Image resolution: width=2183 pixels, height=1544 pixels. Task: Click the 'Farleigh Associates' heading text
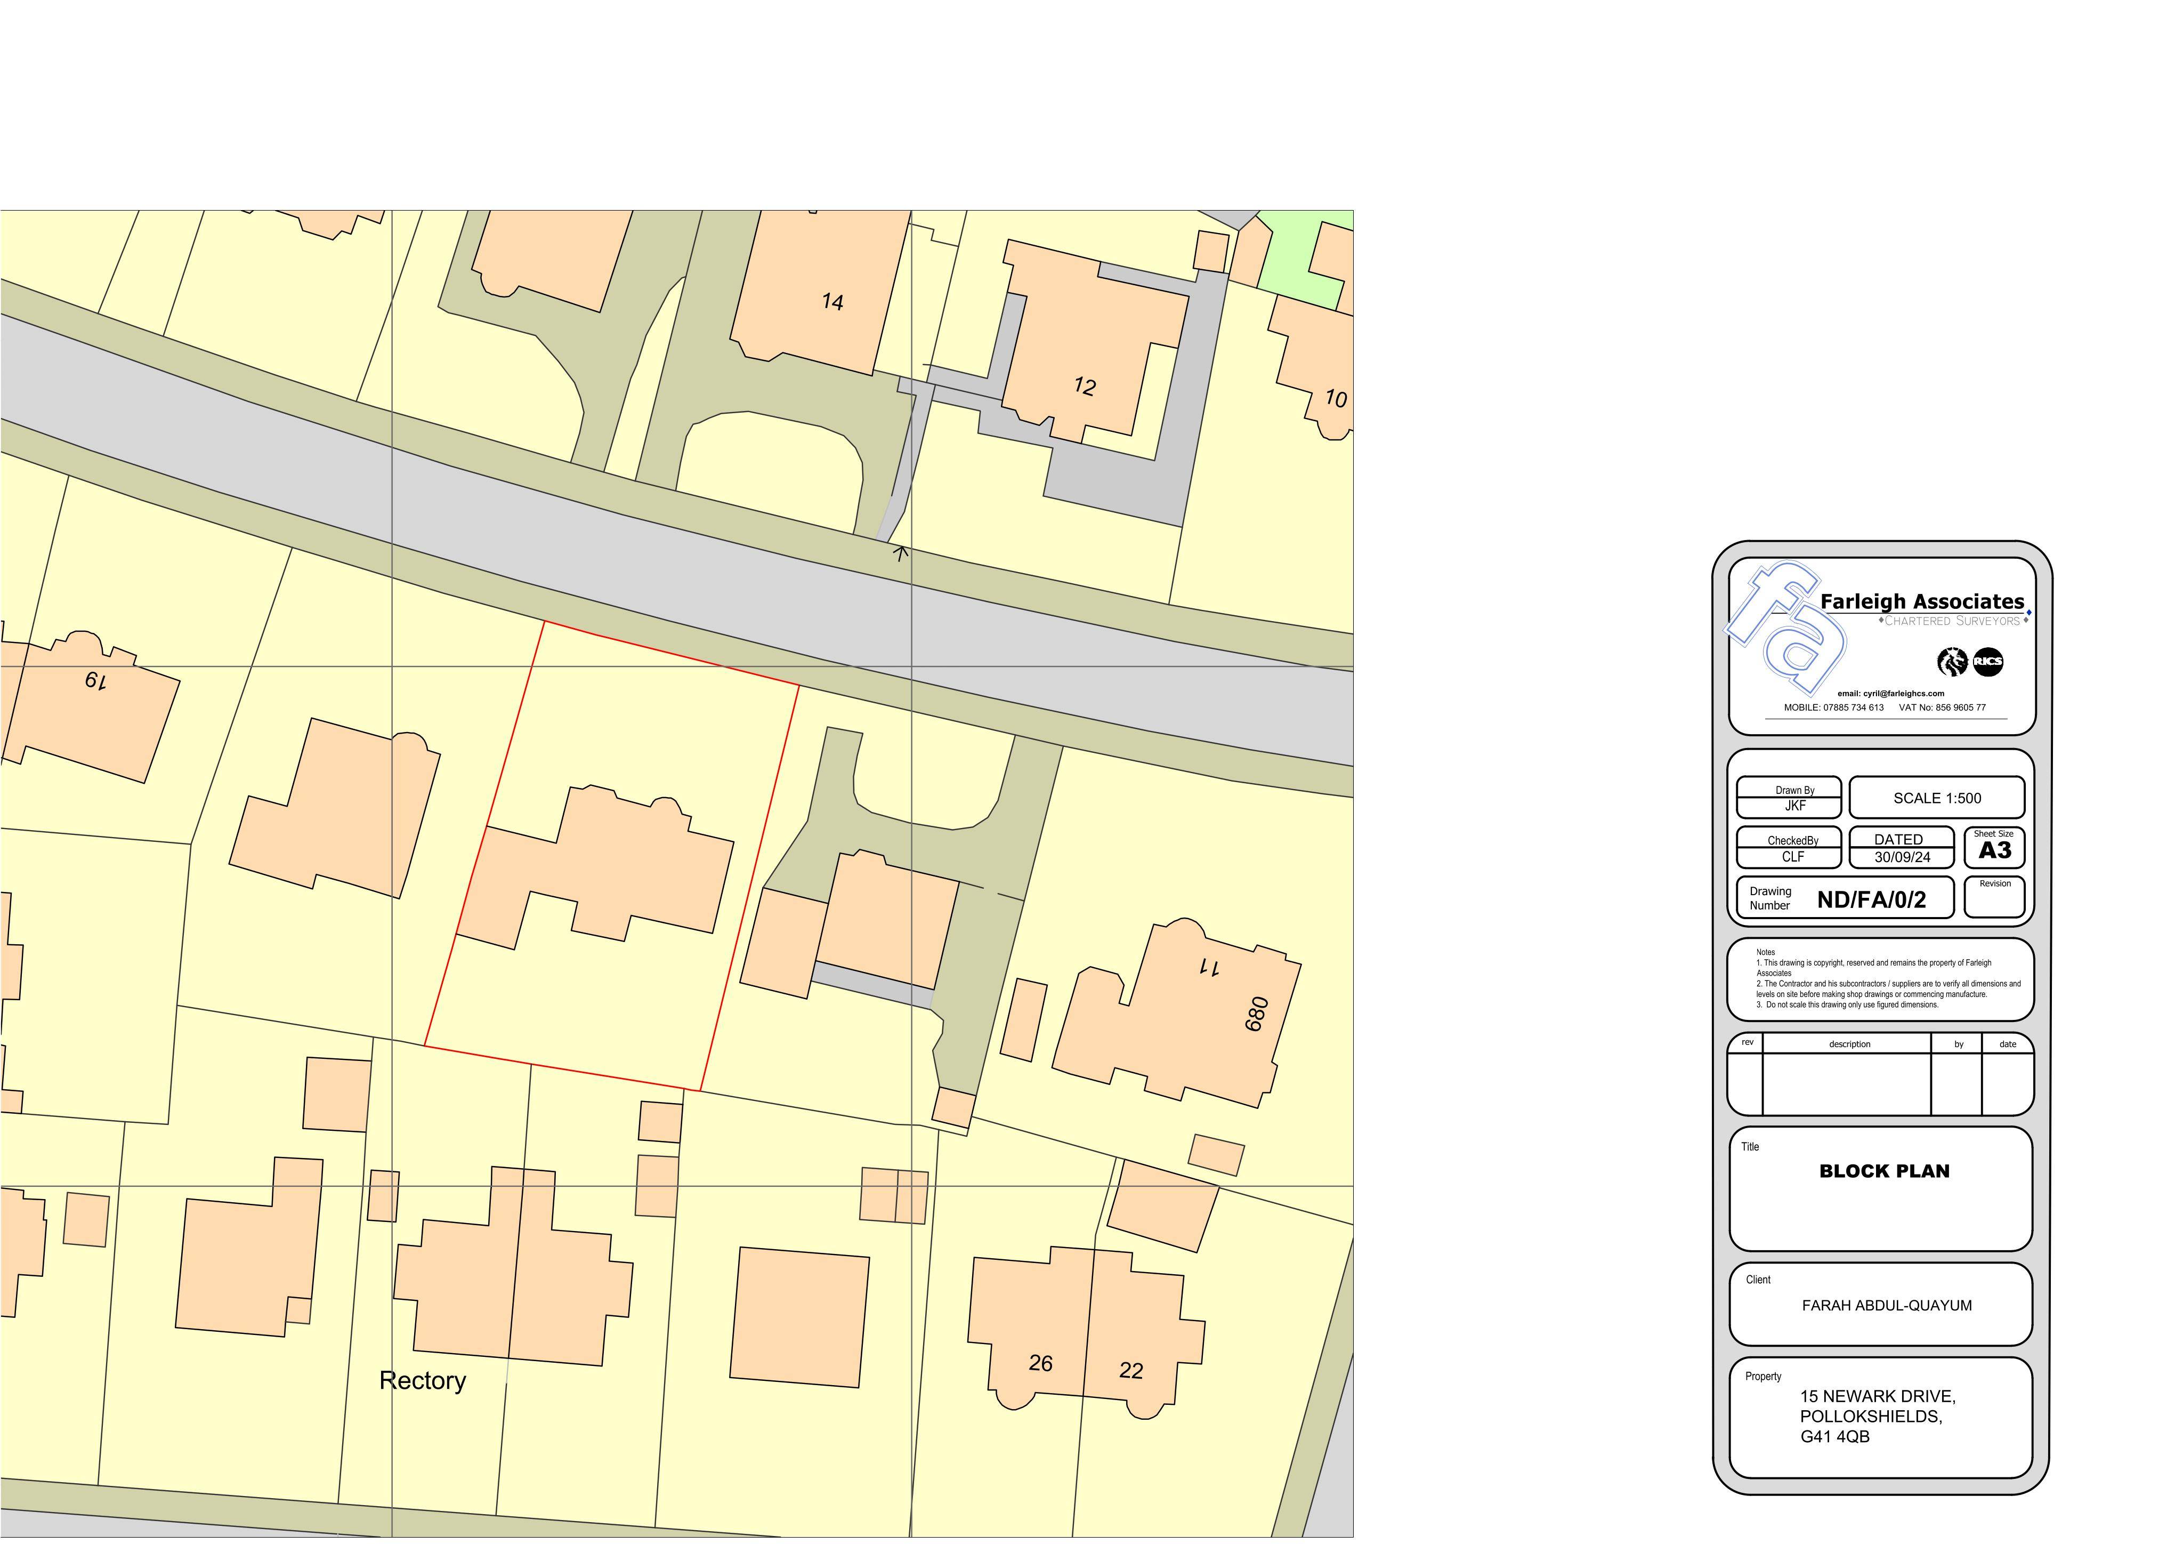[x=1921, y=601]
